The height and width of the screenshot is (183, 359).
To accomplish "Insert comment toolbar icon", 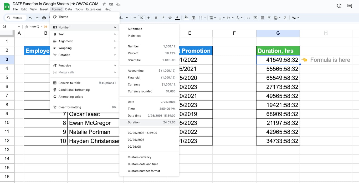I will (x=255, y=18).
